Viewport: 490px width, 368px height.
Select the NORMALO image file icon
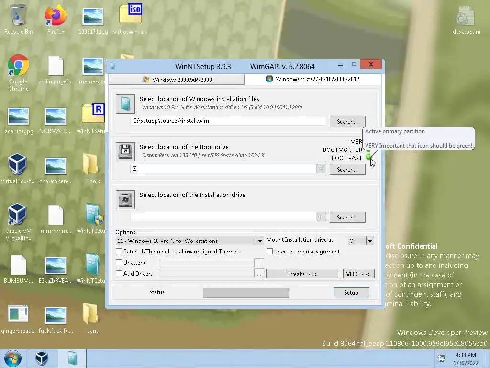coord(56,120)
